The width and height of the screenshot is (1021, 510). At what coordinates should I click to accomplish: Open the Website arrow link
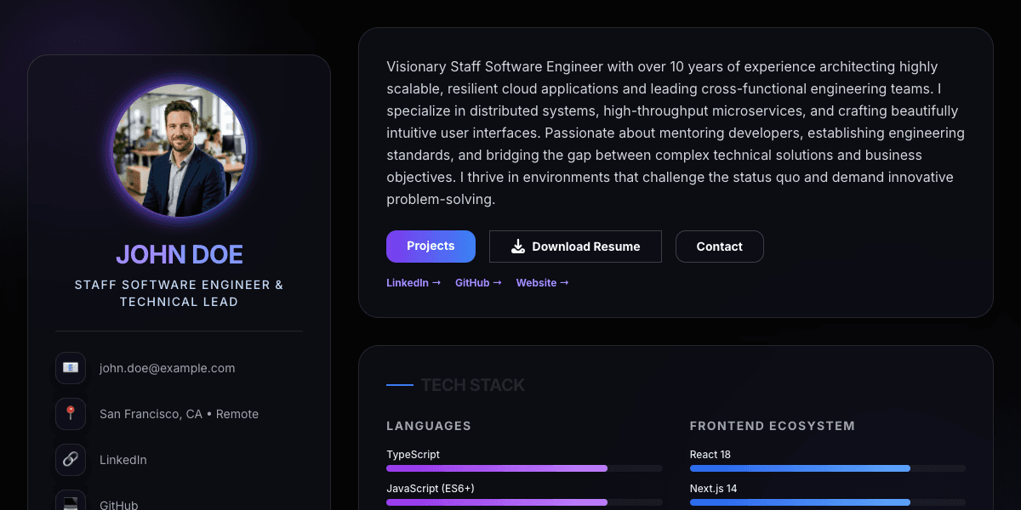(542, 283)
